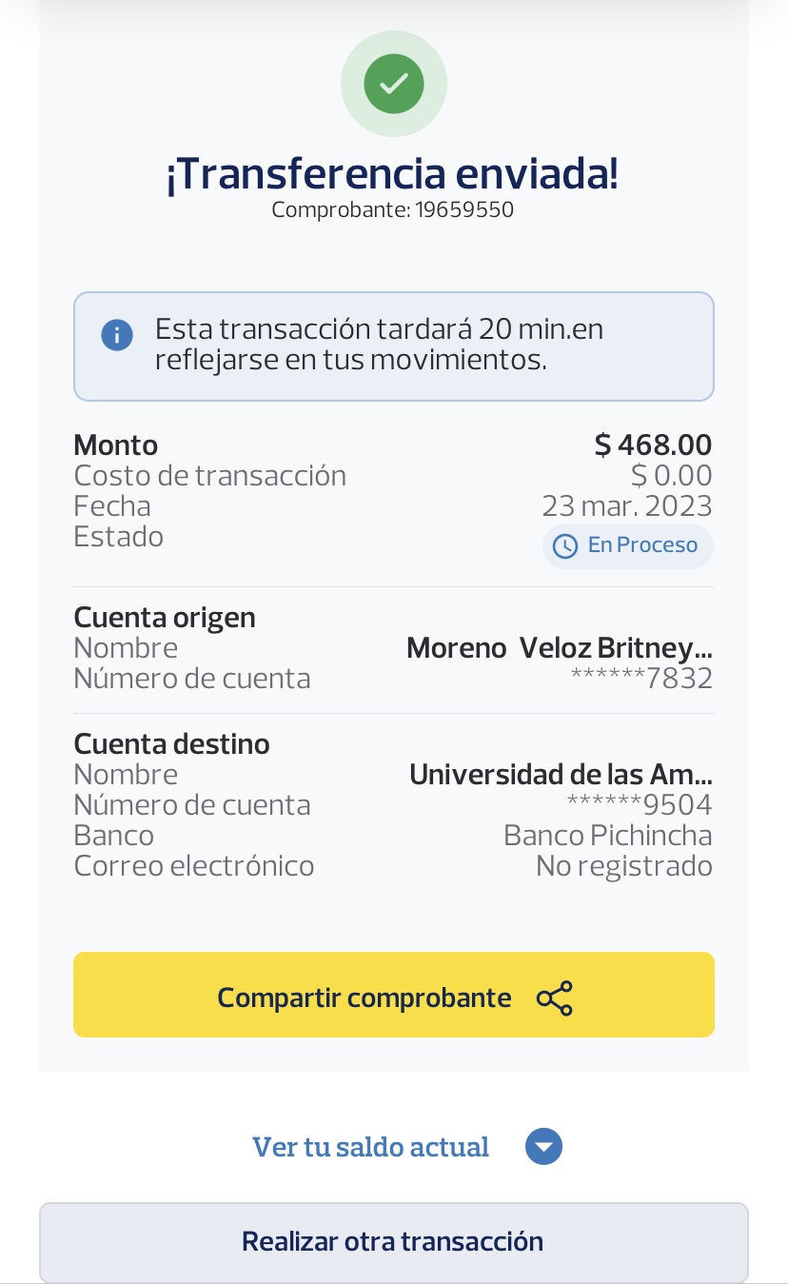Click the En Proceso status badge
Image resolution: width=788 pixels, height=1284 pixels.
tap(628, 545)
